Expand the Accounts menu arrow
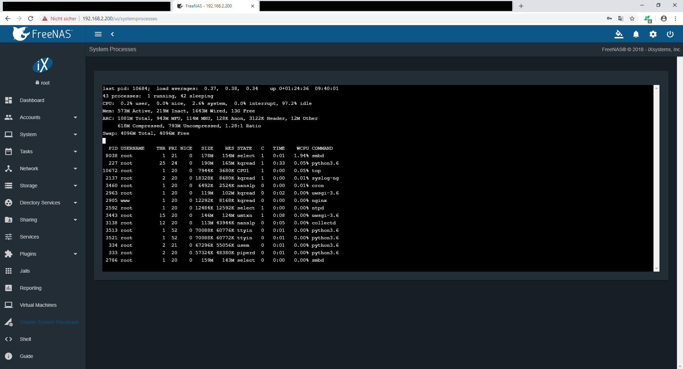 point(75,117)
